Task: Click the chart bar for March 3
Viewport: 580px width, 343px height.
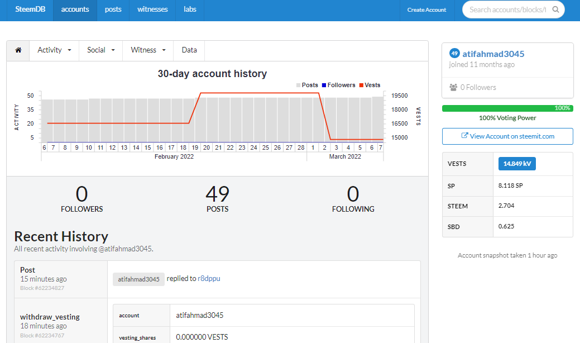Action: pos(336,120)
